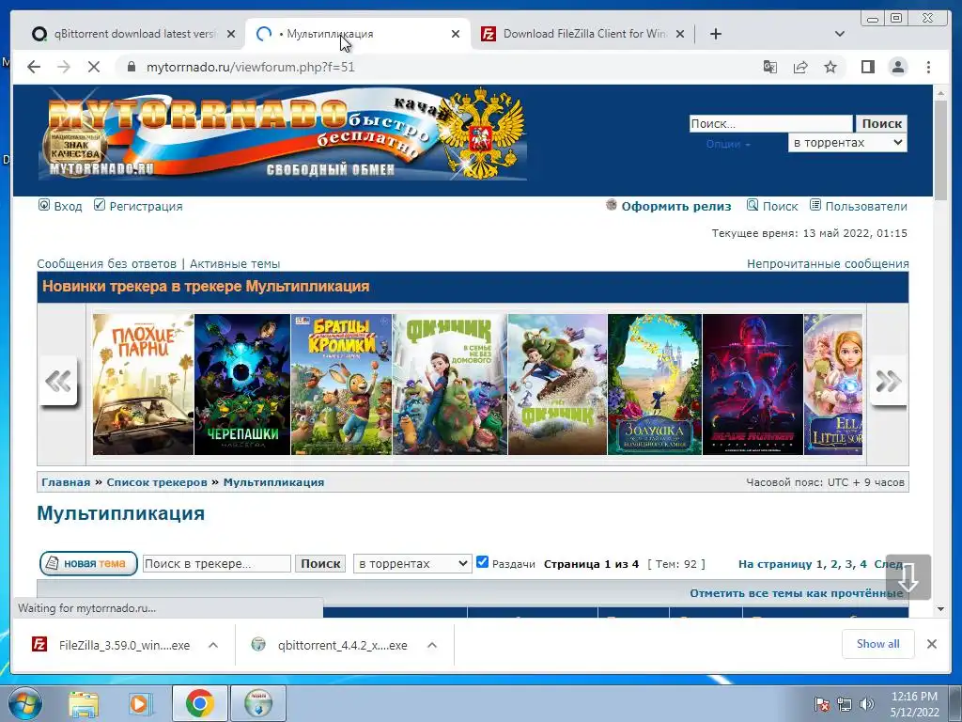This screenshot has width=962, height=722.
Task: Toggle the Chrome side panel
Action: tap(867, 67)
